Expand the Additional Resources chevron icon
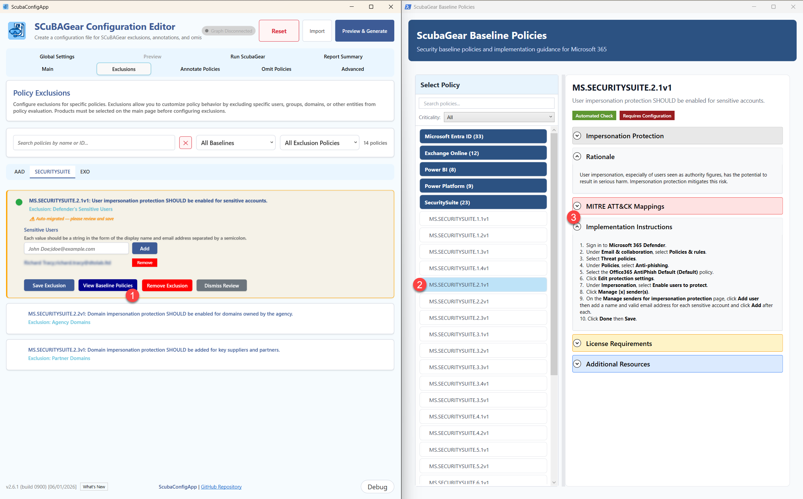 [x=577, y=364]
